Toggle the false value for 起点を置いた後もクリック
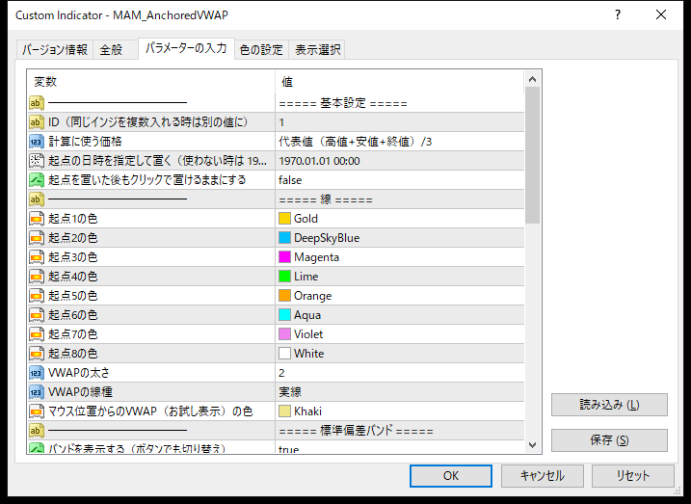 (400, 180)
